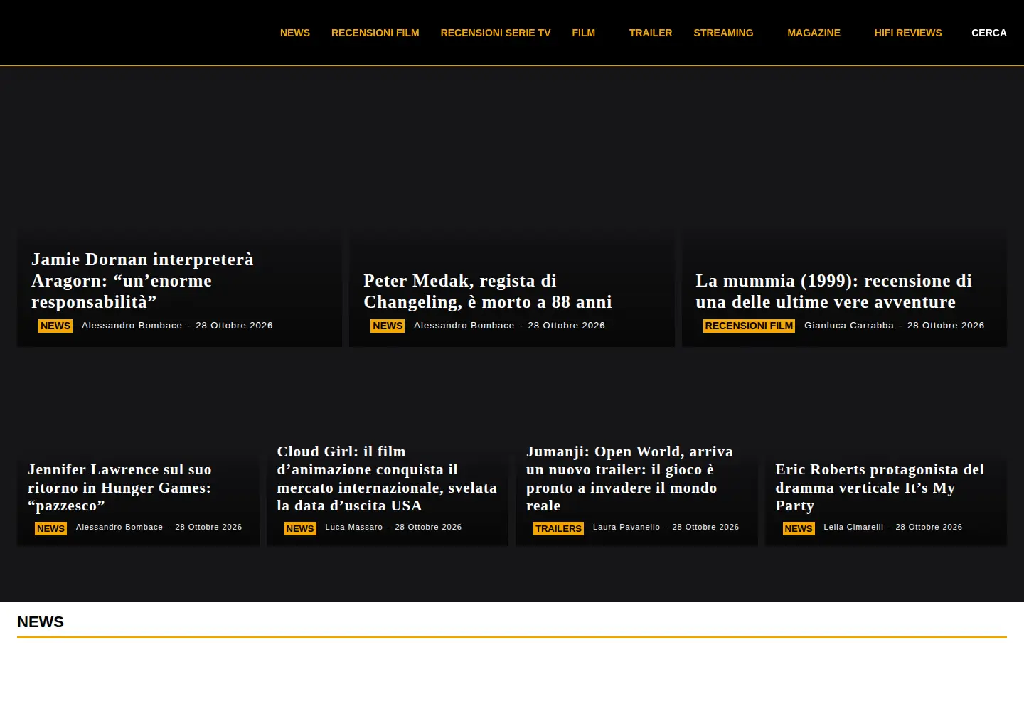The image size is (1024, 711).
Task: Click the 28 Ottobre 2026 date on La mummia article
Action: tap(946, 326)
